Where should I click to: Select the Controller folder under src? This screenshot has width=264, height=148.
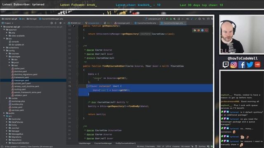point(16,119)
